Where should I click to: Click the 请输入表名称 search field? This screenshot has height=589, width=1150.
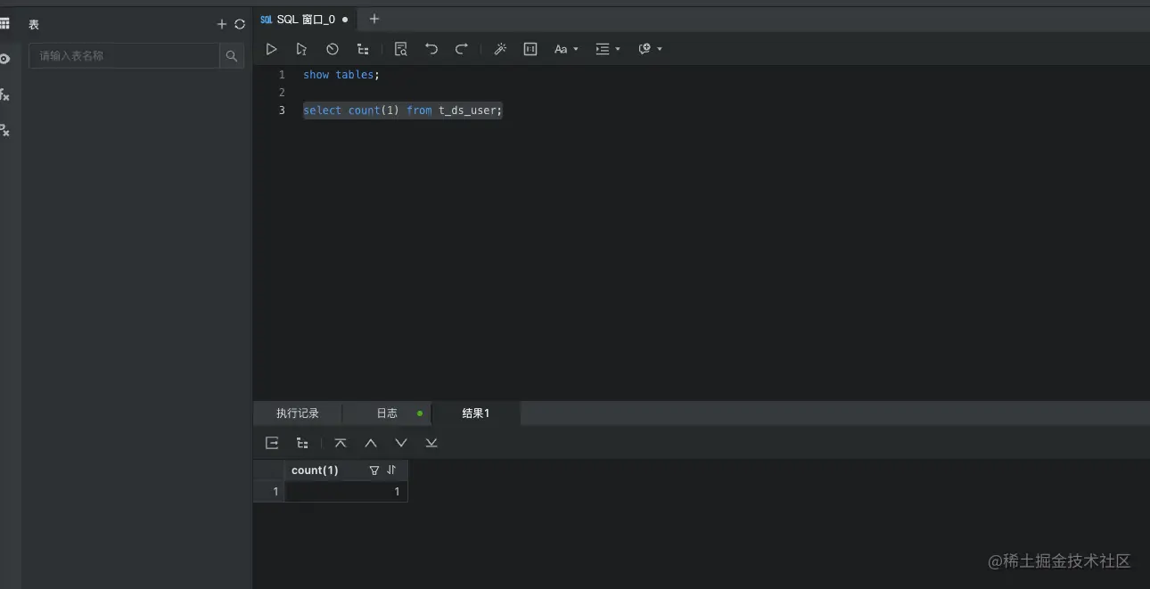125,56
